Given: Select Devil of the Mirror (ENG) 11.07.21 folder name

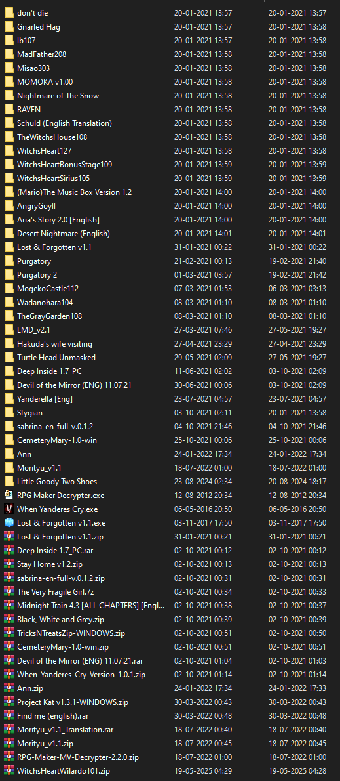Looking at the screenshot, I should click(x=74, y=385).
